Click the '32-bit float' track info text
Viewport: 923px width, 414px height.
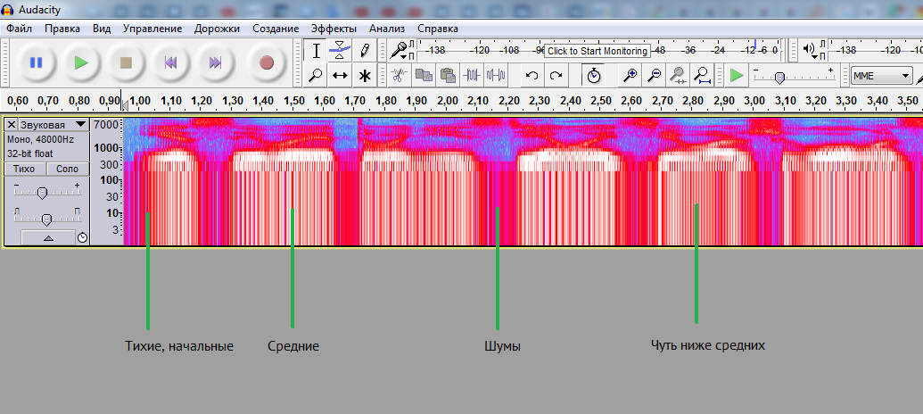(30, 153)
